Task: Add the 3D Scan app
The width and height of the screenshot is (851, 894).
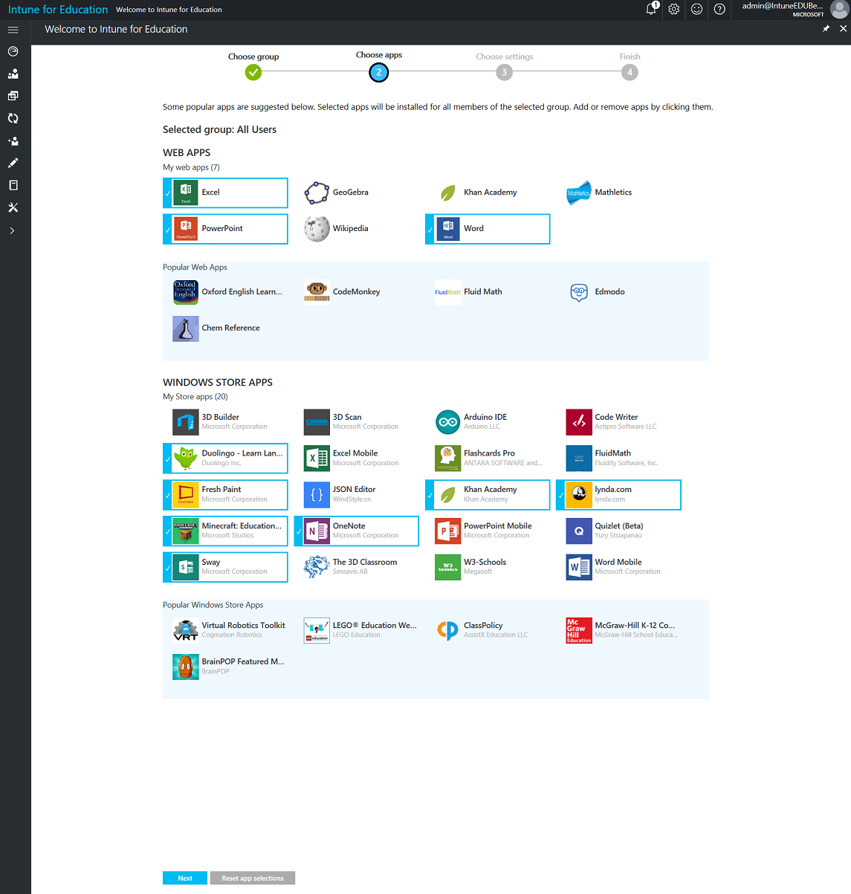Action: [357, 422]
